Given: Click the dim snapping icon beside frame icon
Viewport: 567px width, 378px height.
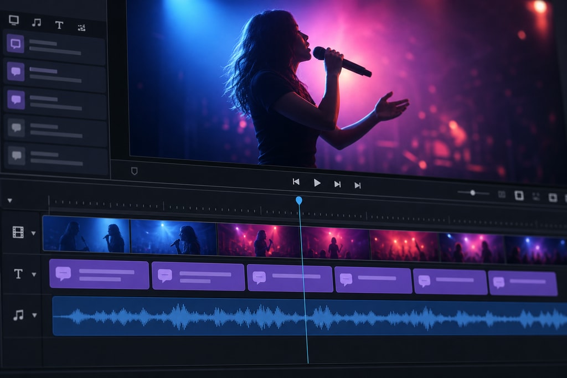Looking at the screenshot, I should click(x=536, y=196).
